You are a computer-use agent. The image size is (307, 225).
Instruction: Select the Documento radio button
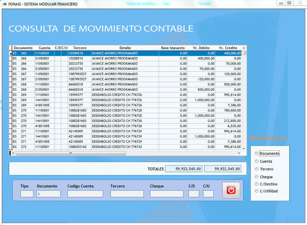tap(257, 154)
